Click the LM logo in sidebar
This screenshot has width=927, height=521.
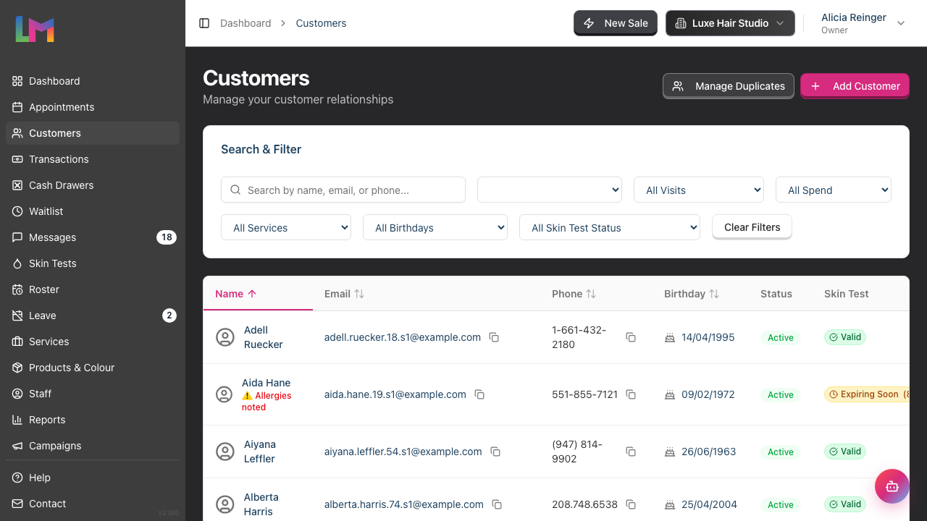coord(35,29)
